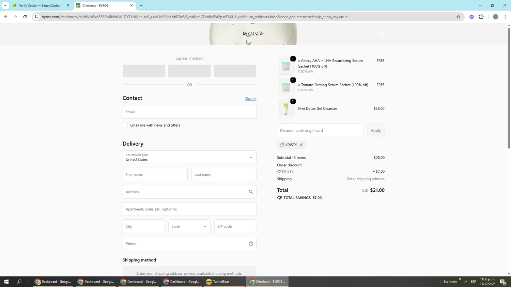Click the Apply discount button
Image resolution: width=511 pixels, height=287 pixels.
coord(376,131)
